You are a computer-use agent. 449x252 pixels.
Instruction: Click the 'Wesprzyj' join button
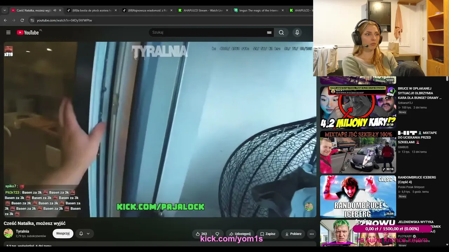[x=63, y=233]
